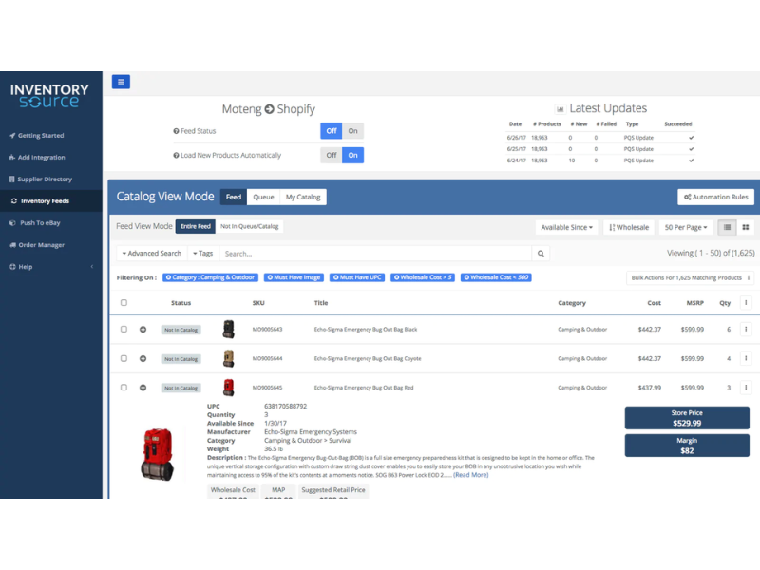760x570 pixels.
Task: Turn Feed Status On
Action: [x=352, y=131]
